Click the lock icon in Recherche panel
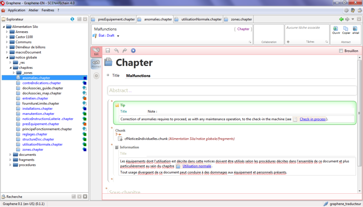 click(74, 197)
